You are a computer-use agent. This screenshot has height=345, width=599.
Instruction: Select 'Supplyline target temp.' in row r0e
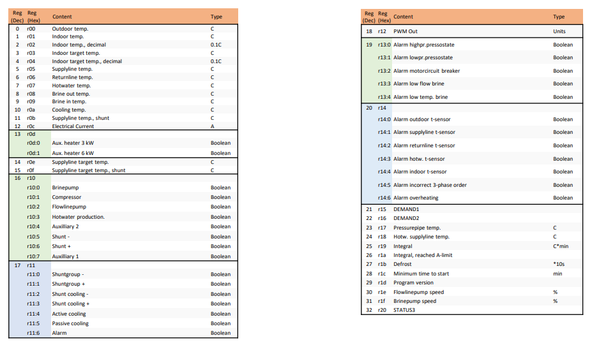click(x=80, y=162)
